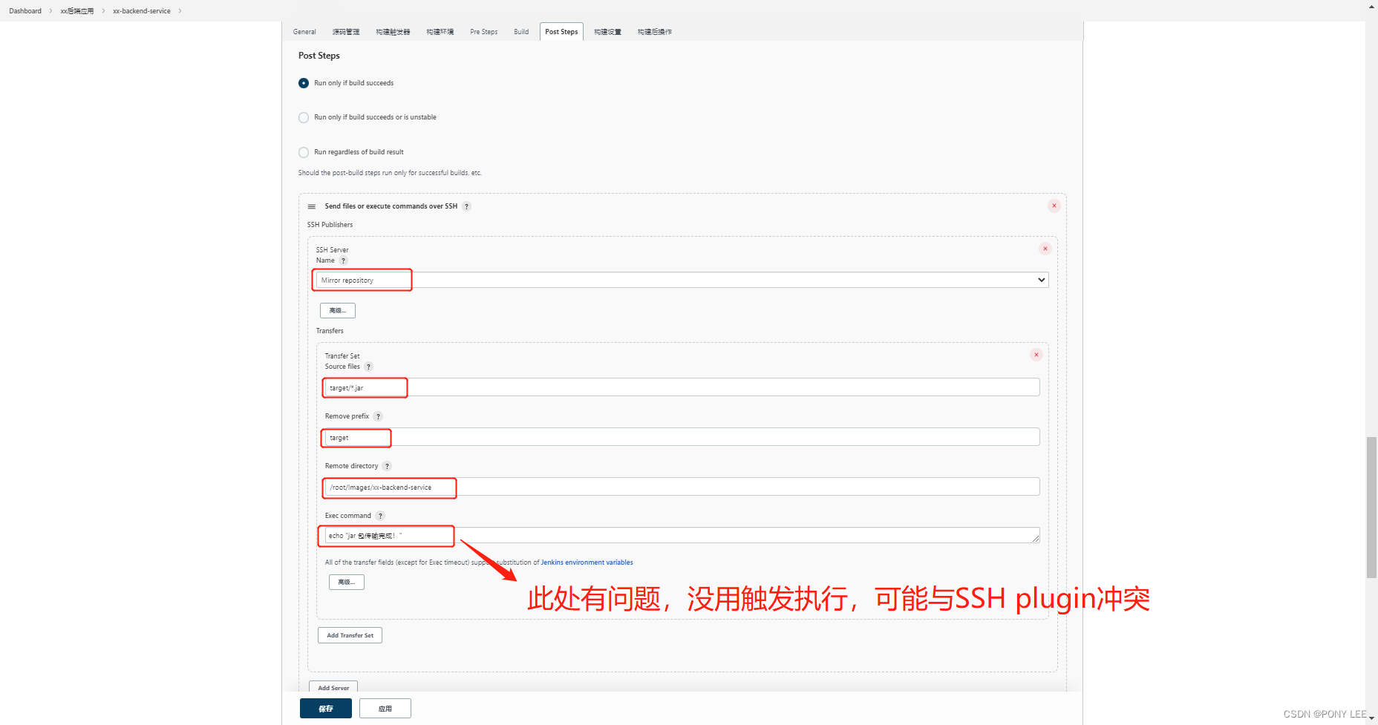Switch to the Build tab
The height and width of the screenshot is (725, 1378).
(x=521, y=32)
